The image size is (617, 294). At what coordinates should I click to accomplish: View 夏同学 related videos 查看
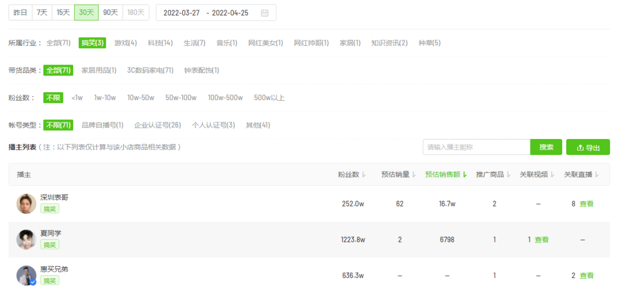tap(542, 240)
